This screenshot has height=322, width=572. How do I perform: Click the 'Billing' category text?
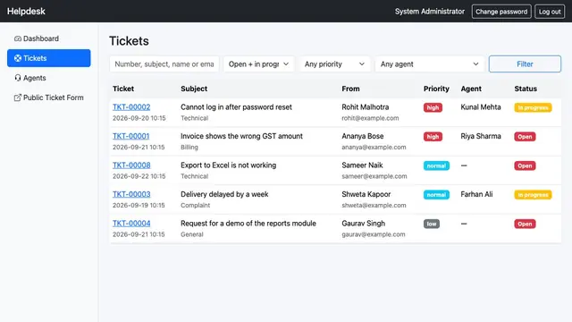(189, 147)
